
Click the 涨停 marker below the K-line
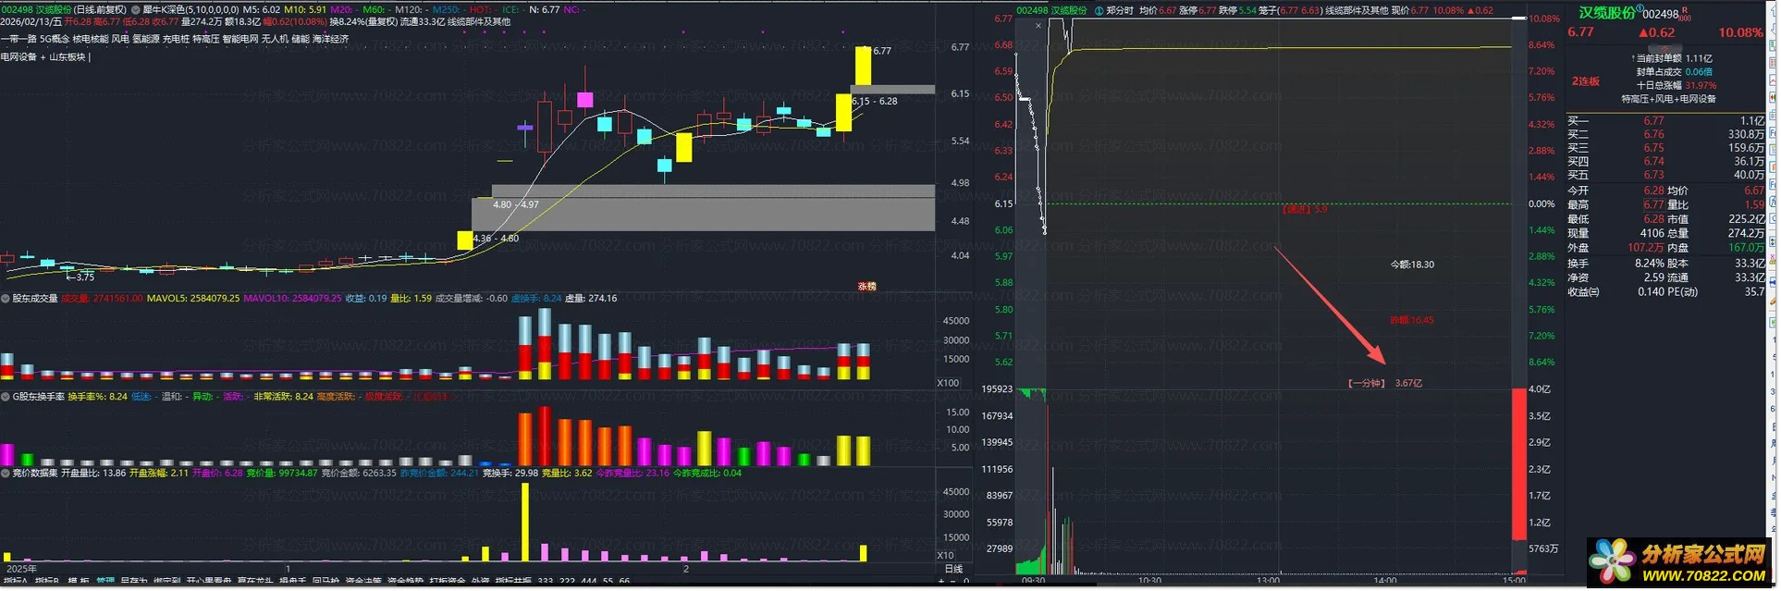pyautogui.click(x=866, y=287)
